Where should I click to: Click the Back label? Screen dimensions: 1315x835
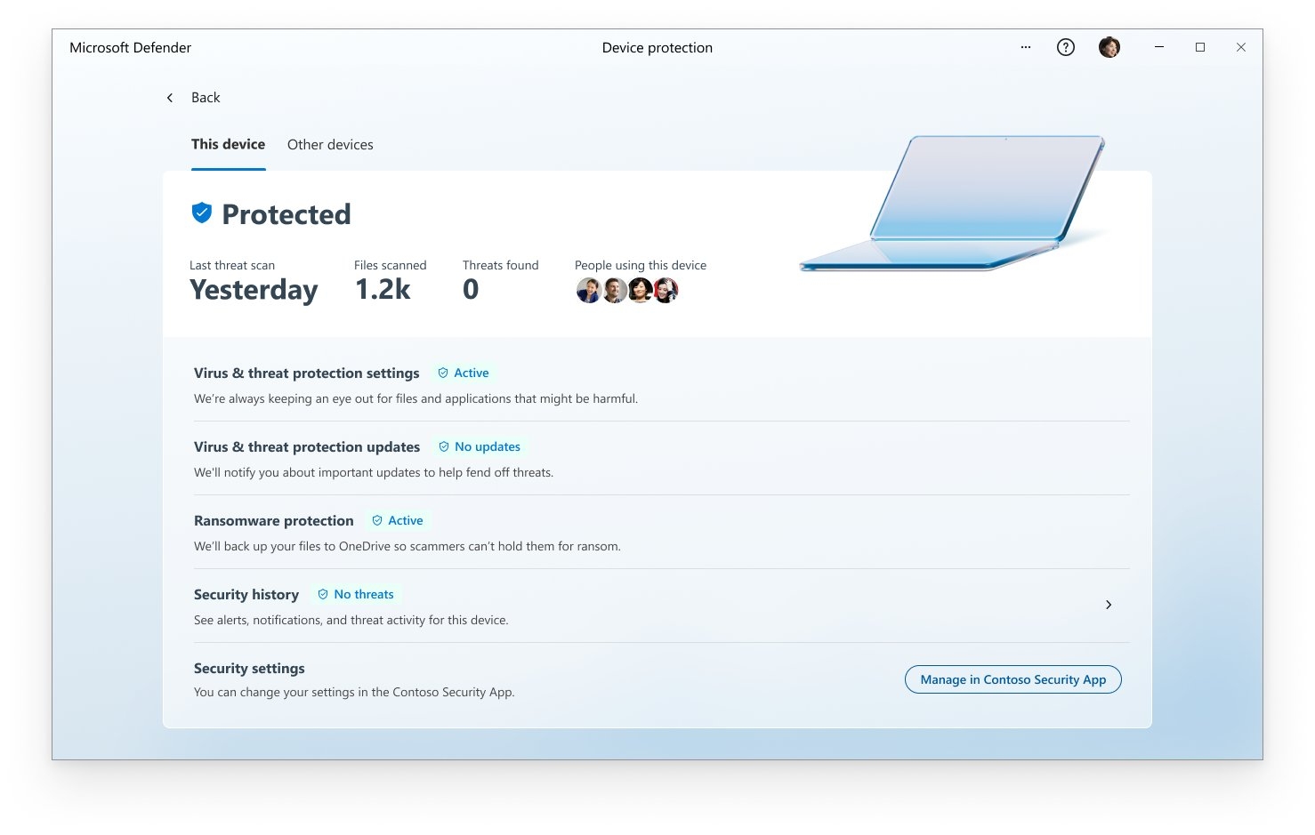pos(206,98)
